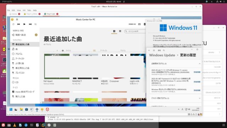Click the yellow arrow beside 機器へ転送
Image resolution: width=227 pixels, height=128 pixels.
(x=36, y=35)
